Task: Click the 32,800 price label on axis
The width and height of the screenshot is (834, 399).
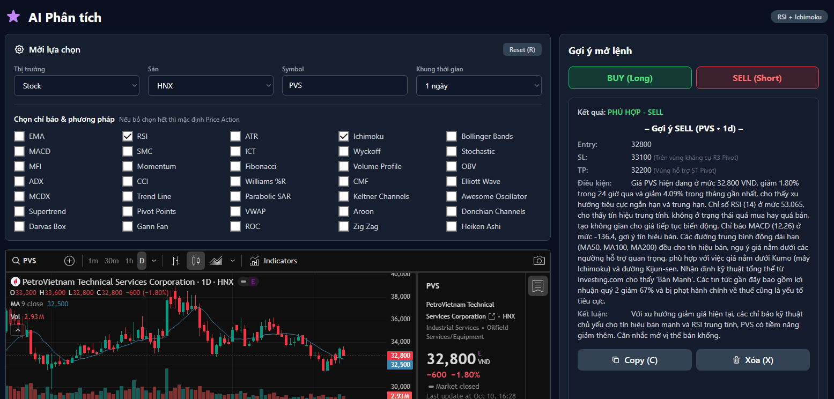Action: [400, 355]
